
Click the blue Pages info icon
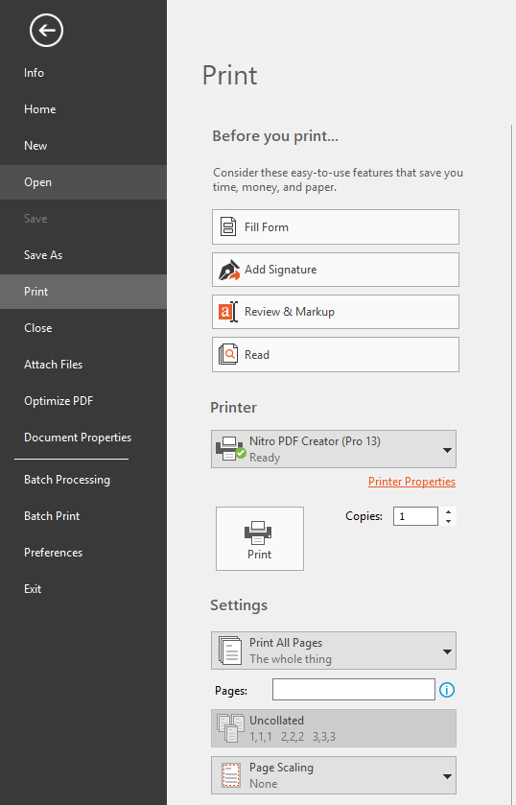[x=447, y=690]
